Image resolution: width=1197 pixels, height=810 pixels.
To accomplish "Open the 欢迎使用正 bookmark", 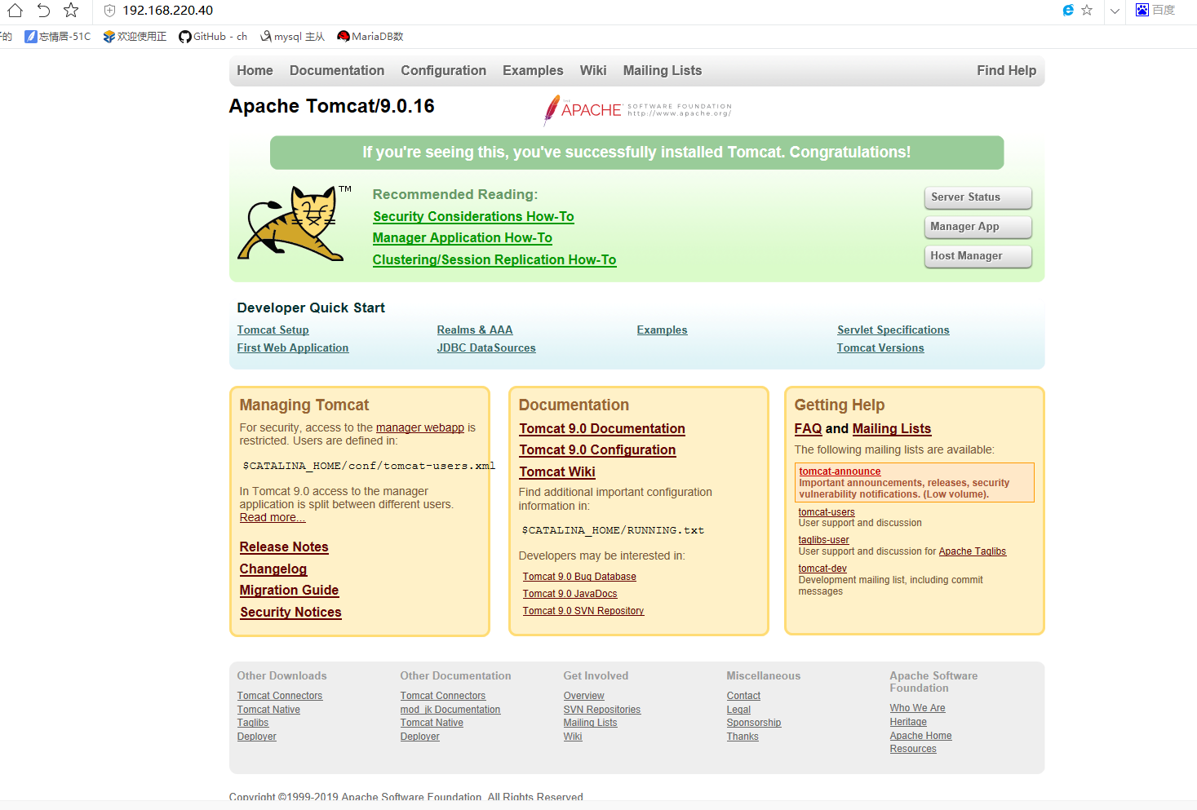I will click(135, 37).
